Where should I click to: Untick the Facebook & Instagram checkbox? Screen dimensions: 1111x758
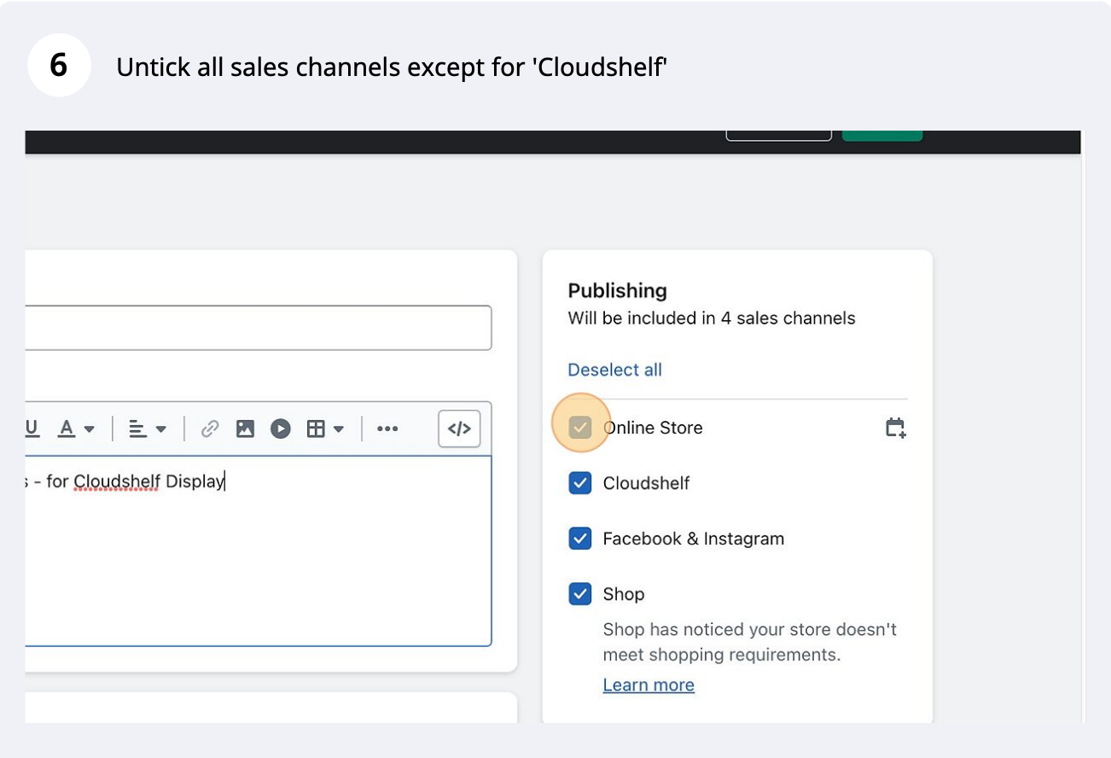pyautogui.click(x=580, y=539)
